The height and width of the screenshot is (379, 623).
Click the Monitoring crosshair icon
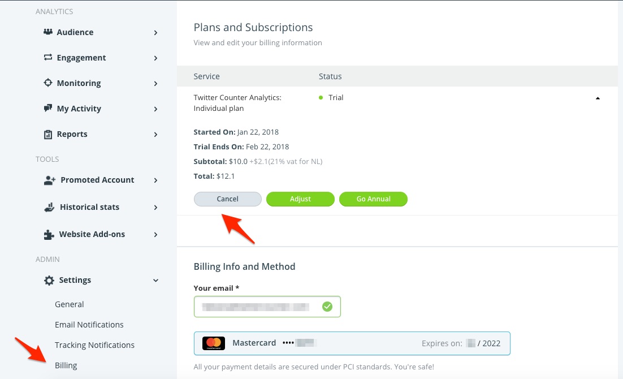(47, 83)
